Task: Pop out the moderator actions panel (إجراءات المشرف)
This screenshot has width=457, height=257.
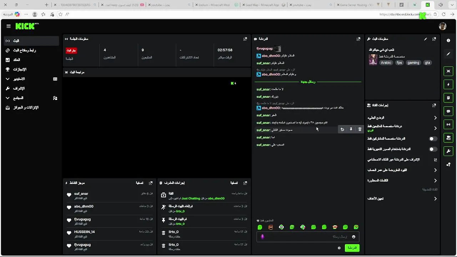Action: tap(245, 183)
